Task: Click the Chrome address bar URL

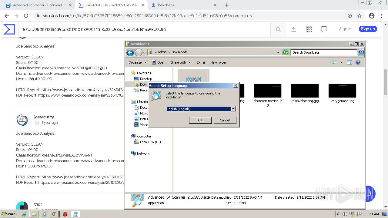Action: tap(147, 16)
